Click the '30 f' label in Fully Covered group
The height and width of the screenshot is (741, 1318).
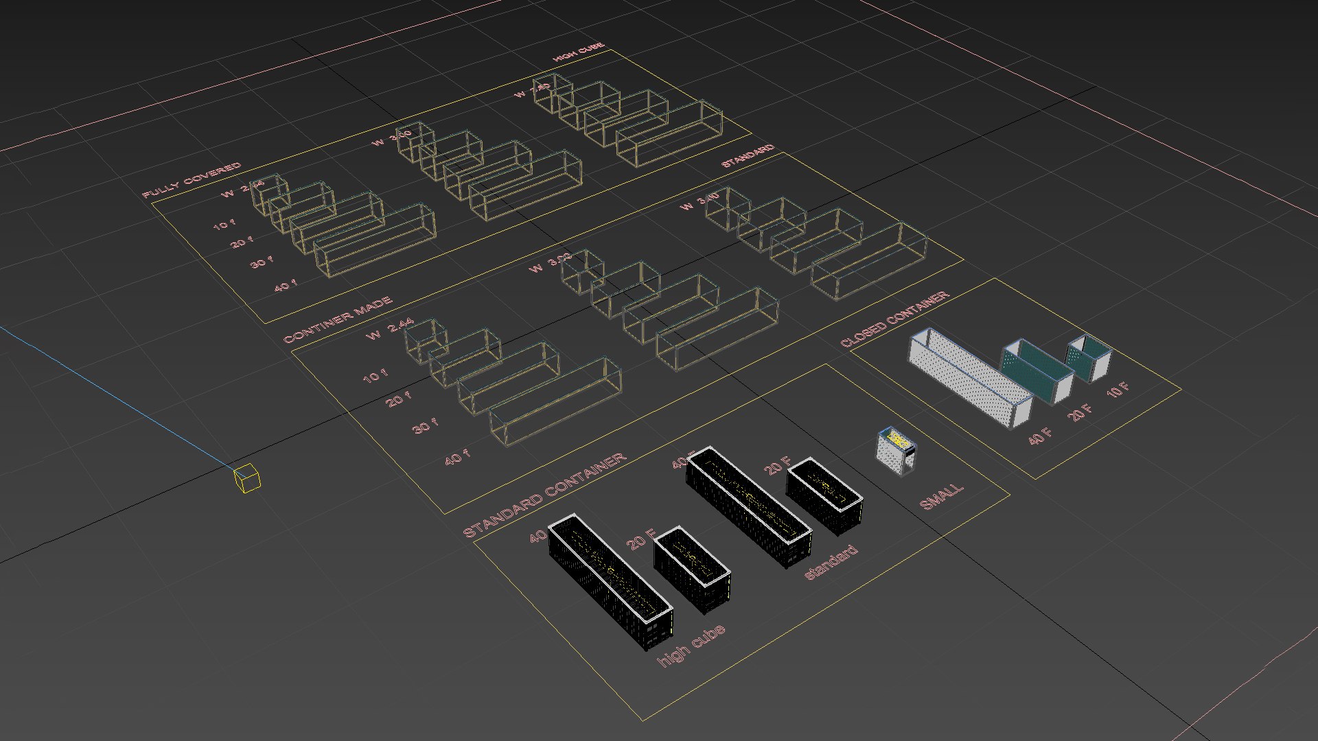(x=262, y=261)
